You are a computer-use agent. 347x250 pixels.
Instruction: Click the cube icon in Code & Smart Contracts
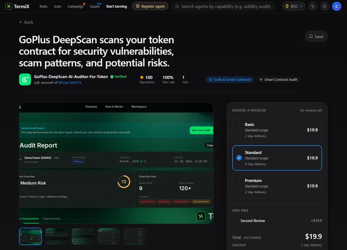(211, 79)
